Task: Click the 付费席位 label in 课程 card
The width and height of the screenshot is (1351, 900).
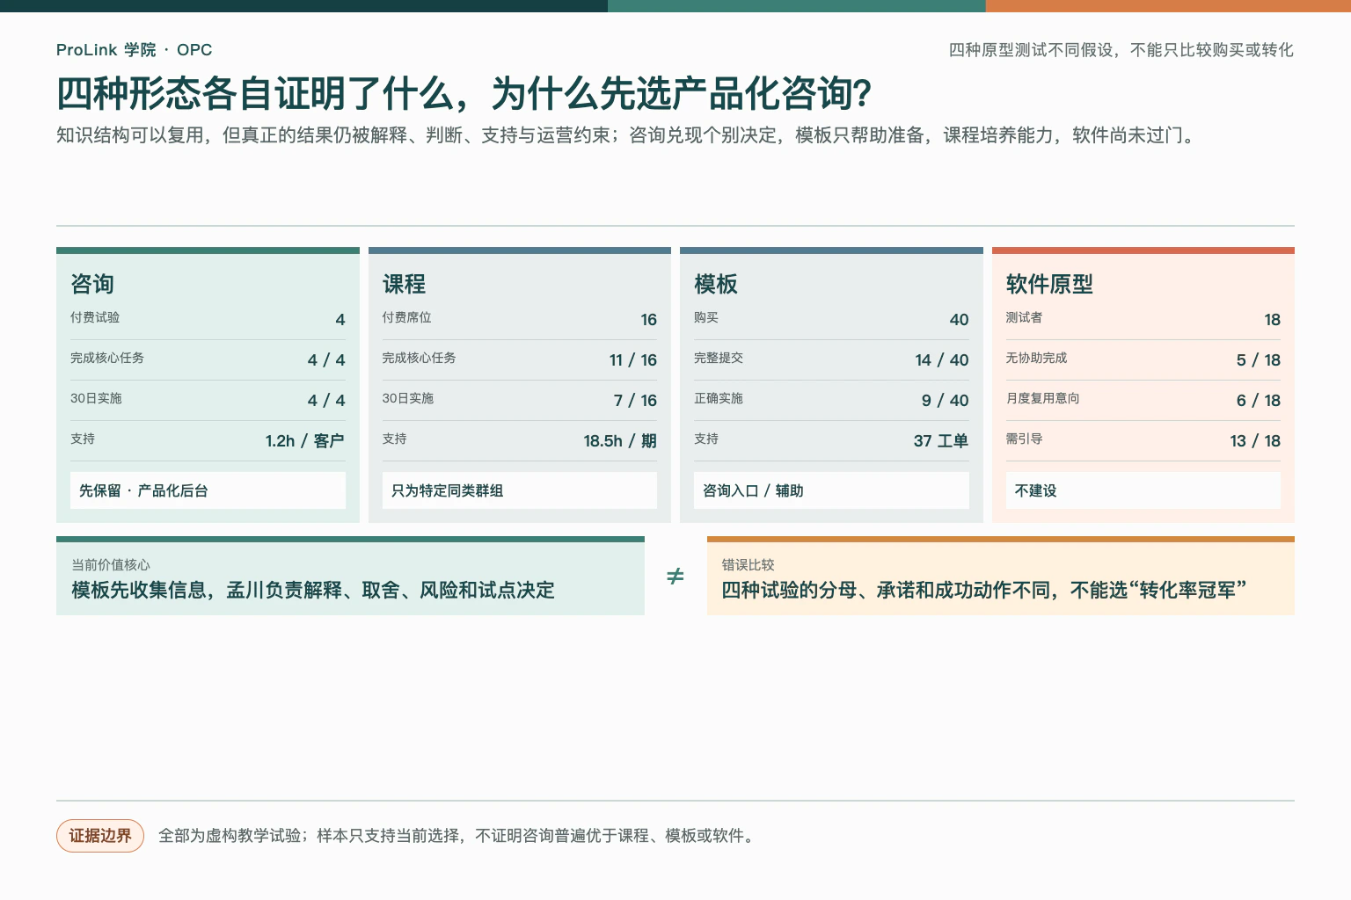Action: click(x=406, y=317)
